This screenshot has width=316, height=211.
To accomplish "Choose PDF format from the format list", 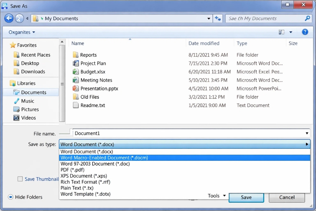I will tap(72, 169).
